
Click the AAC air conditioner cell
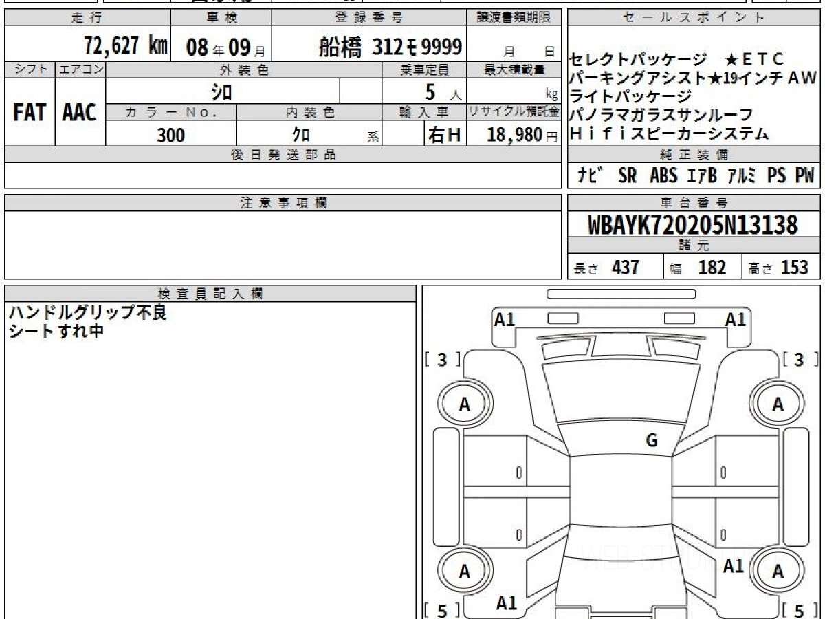(x=80, y=113)
